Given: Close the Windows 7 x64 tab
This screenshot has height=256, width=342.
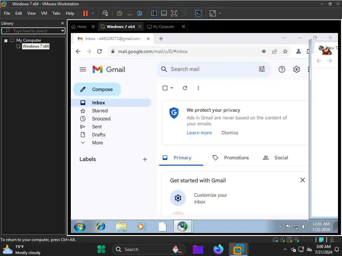Looking at the screenshot, I should (140, 27).
